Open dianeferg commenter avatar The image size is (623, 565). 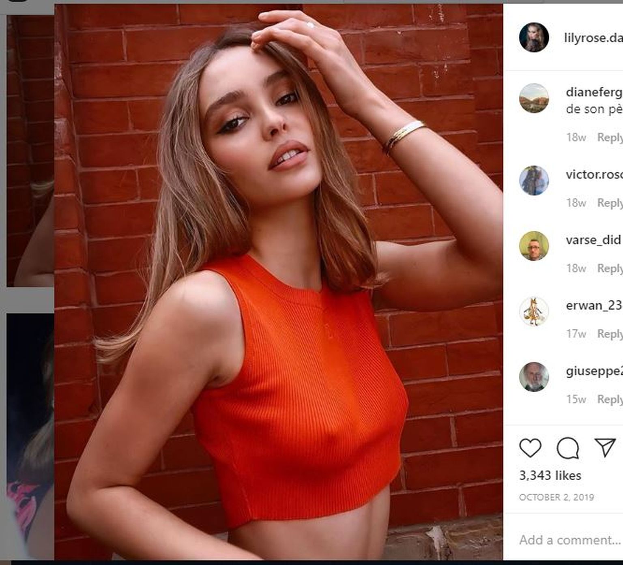(x=534, y=98)
